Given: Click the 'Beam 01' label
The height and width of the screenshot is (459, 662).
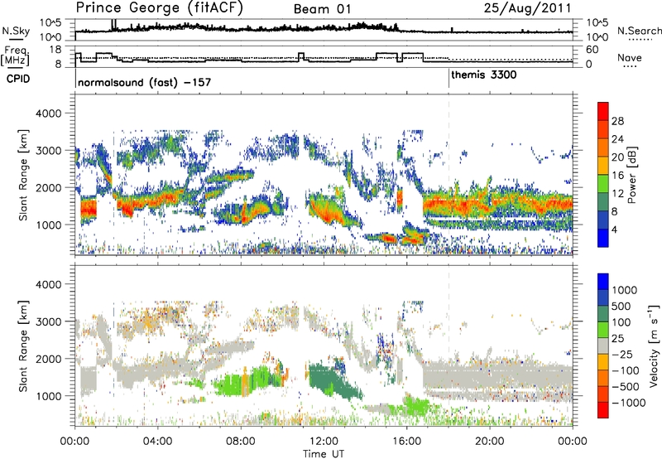Looking at the screenshot, I should [x=322, y=9].
